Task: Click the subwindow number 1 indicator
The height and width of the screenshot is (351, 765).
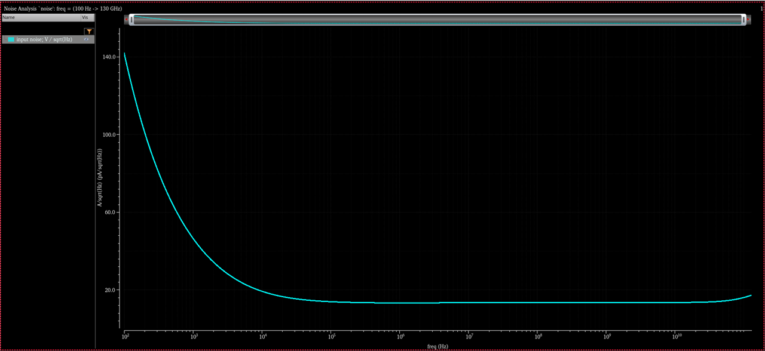Action: (x=761, y=9)
